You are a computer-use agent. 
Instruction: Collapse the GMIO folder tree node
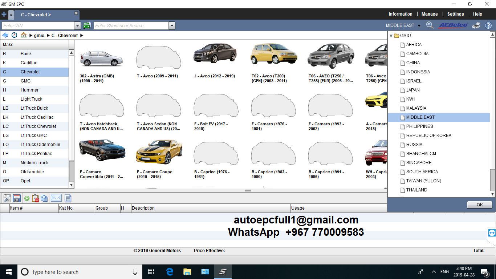[x=391, y=36]
